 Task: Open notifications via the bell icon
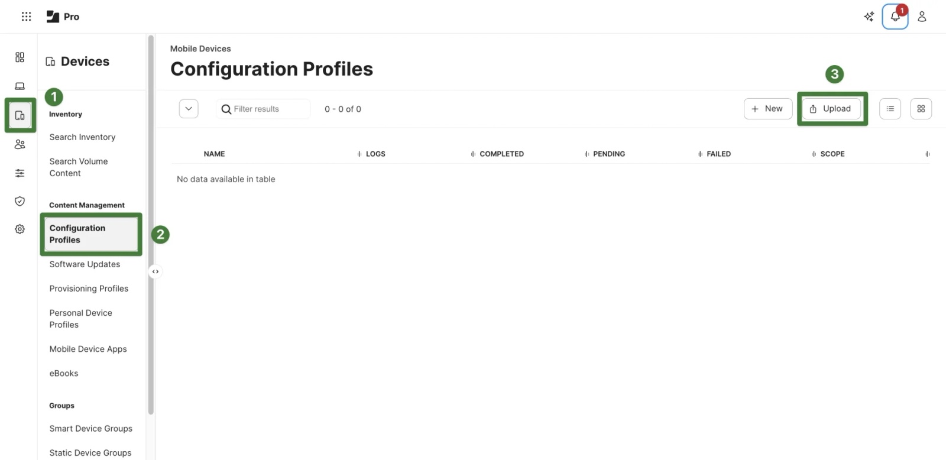point(895,17)
